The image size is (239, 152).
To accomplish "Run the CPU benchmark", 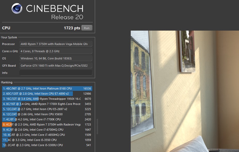I will (x=87, y=28).
